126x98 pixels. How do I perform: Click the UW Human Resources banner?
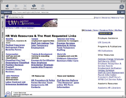point(31,23)
